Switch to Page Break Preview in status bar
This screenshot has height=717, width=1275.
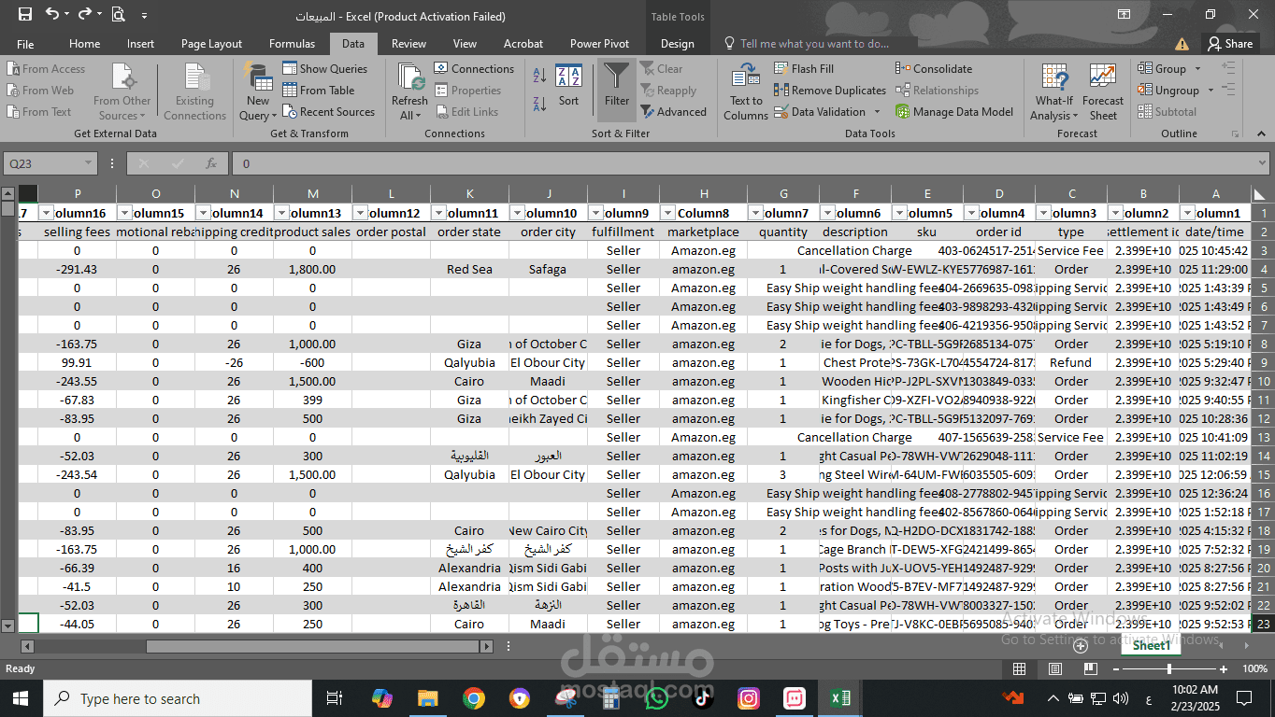click(x=1089, y=668)
